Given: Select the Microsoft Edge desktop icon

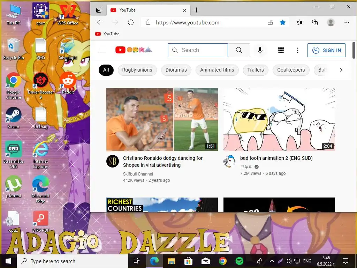Looking at the screenshot, I should (40, 189).
